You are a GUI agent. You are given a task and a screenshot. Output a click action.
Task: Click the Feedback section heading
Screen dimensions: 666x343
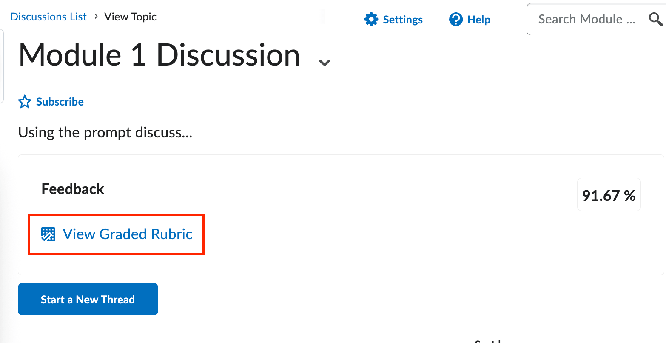[73, 189]
